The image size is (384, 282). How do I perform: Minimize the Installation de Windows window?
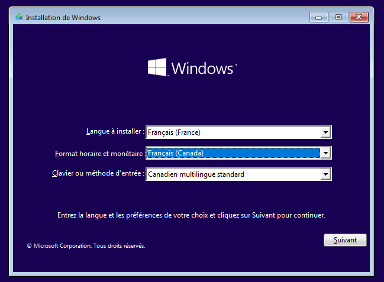click(x=318, y=17)
